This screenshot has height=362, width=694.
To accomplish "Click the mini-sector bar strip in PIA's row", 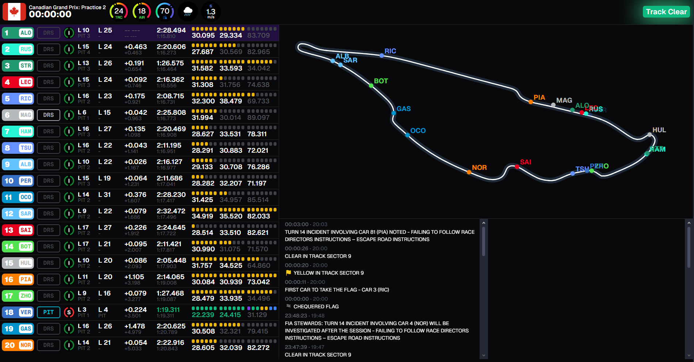I will [x=234, y=275].
